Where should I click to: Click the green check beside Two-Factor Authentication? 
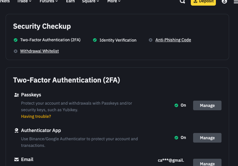click(x=16, y=40)
